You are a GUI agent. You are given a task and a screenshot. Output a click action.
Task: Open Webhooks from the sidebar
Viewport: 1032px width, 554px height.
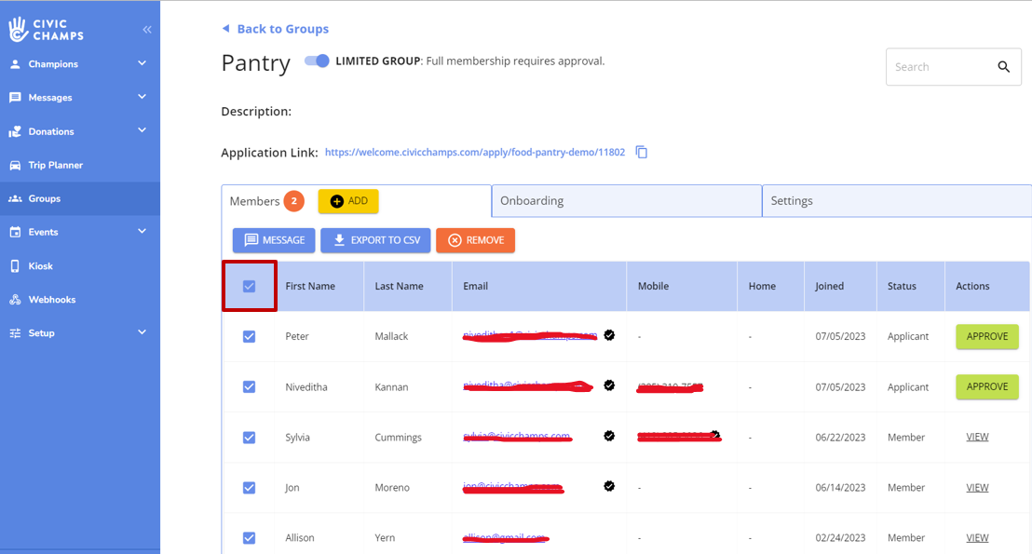51,300
